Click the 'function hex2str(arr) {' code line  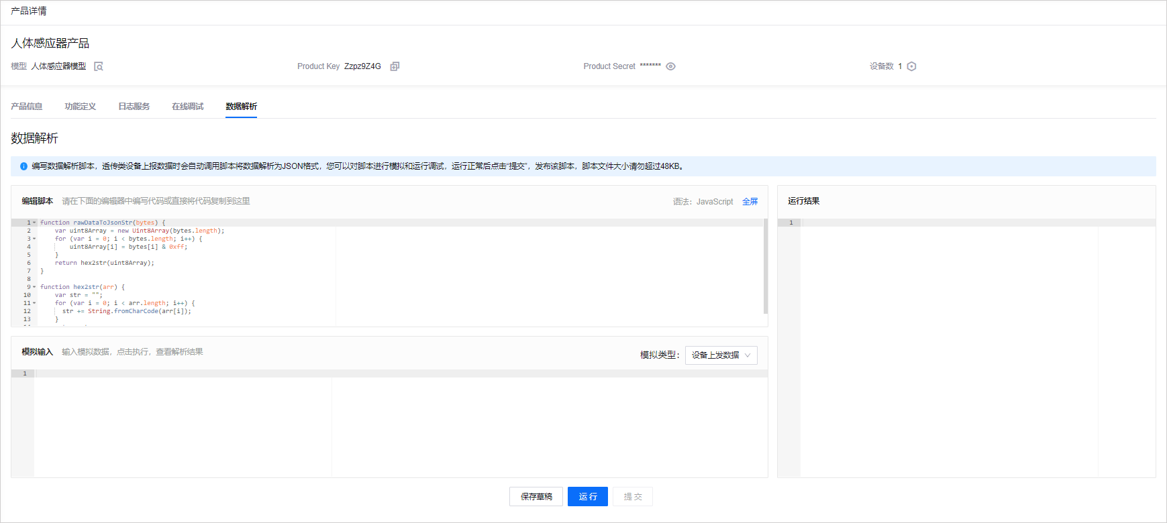[83, 287]
